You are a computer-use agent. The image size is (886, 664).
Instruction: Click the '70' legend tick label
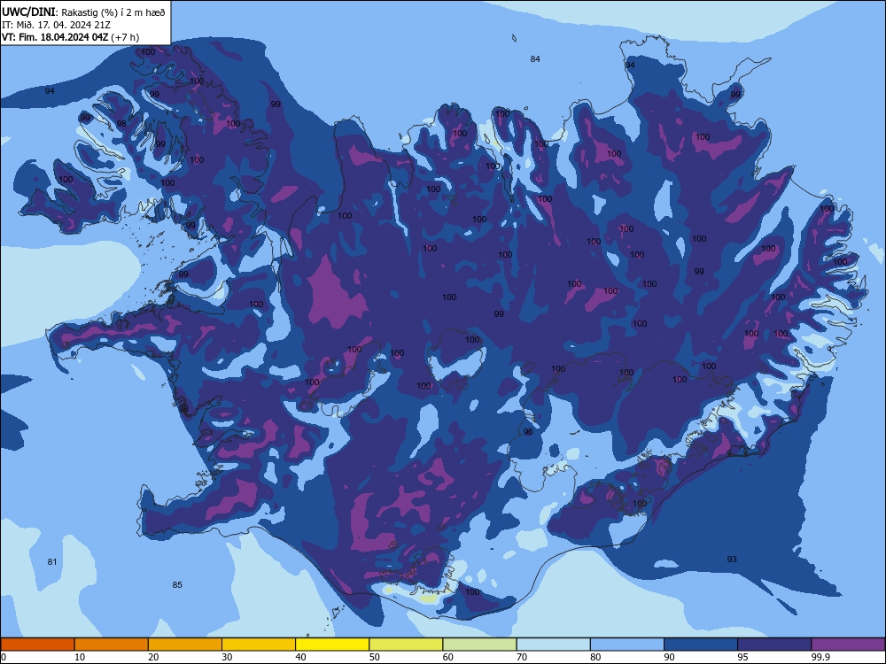point(522,657)
